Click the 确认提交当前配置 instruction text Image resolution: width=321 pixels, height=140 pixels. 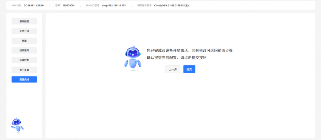pos(176,58)
